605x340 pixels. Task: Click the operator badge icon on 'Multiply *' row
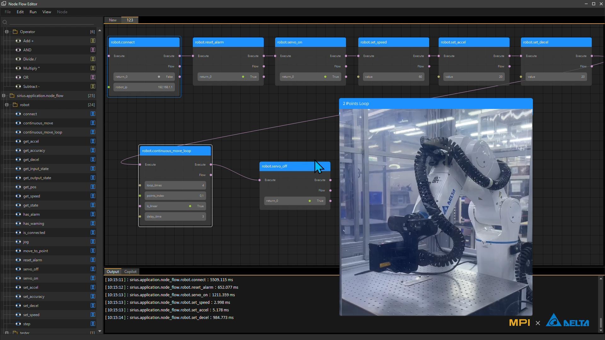coord(93,68)
